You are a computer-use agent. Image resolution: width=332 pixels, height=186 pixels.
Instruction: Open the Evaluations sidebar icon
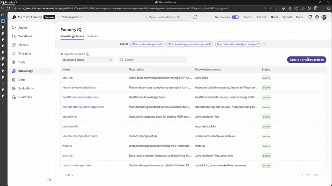(14, 88)
